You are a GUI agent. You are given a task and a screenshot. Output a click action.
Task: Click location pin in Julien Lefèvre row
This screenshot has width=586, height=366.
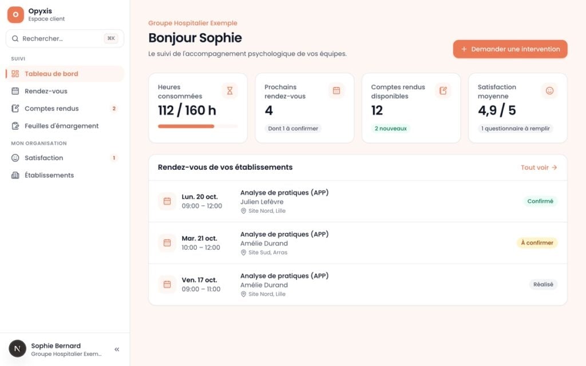243,211
